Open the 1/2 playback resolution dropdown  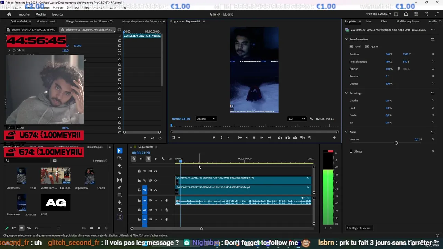[297, 119]
